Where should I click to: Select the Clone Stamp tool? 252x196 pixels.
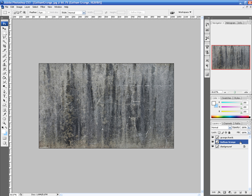tap(5, 64)
